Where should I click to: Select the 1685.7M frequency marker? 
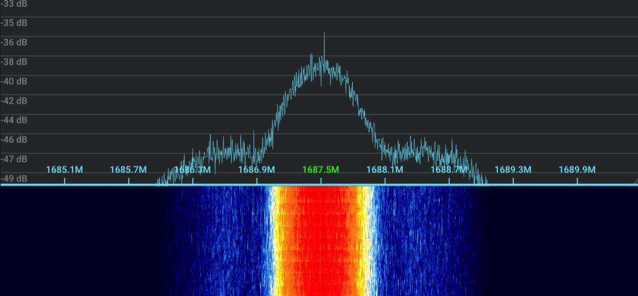click(128, 169)
